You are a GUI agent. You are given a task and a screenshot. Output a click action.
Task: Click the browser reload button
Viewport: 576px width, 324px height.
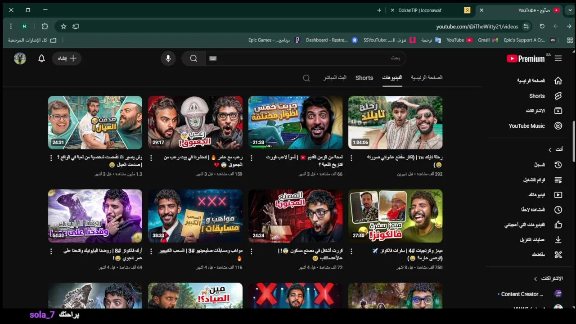[x=542, y=27]
